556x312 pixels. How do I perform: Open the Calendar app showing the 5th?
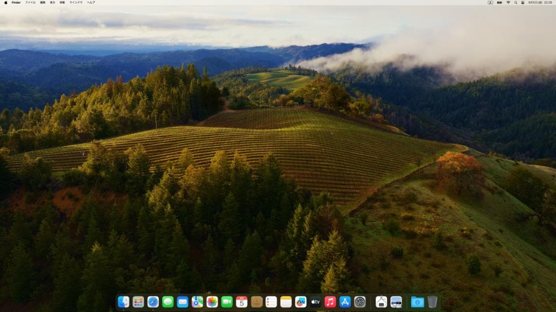242,302
